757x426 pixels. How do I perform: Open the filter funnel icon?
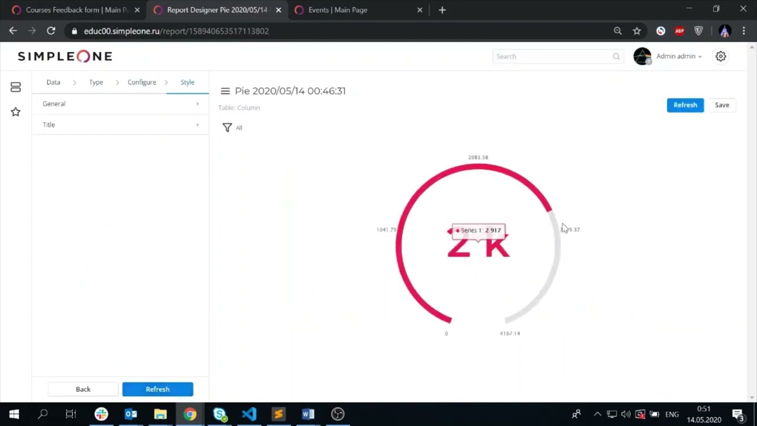[227, 127]
